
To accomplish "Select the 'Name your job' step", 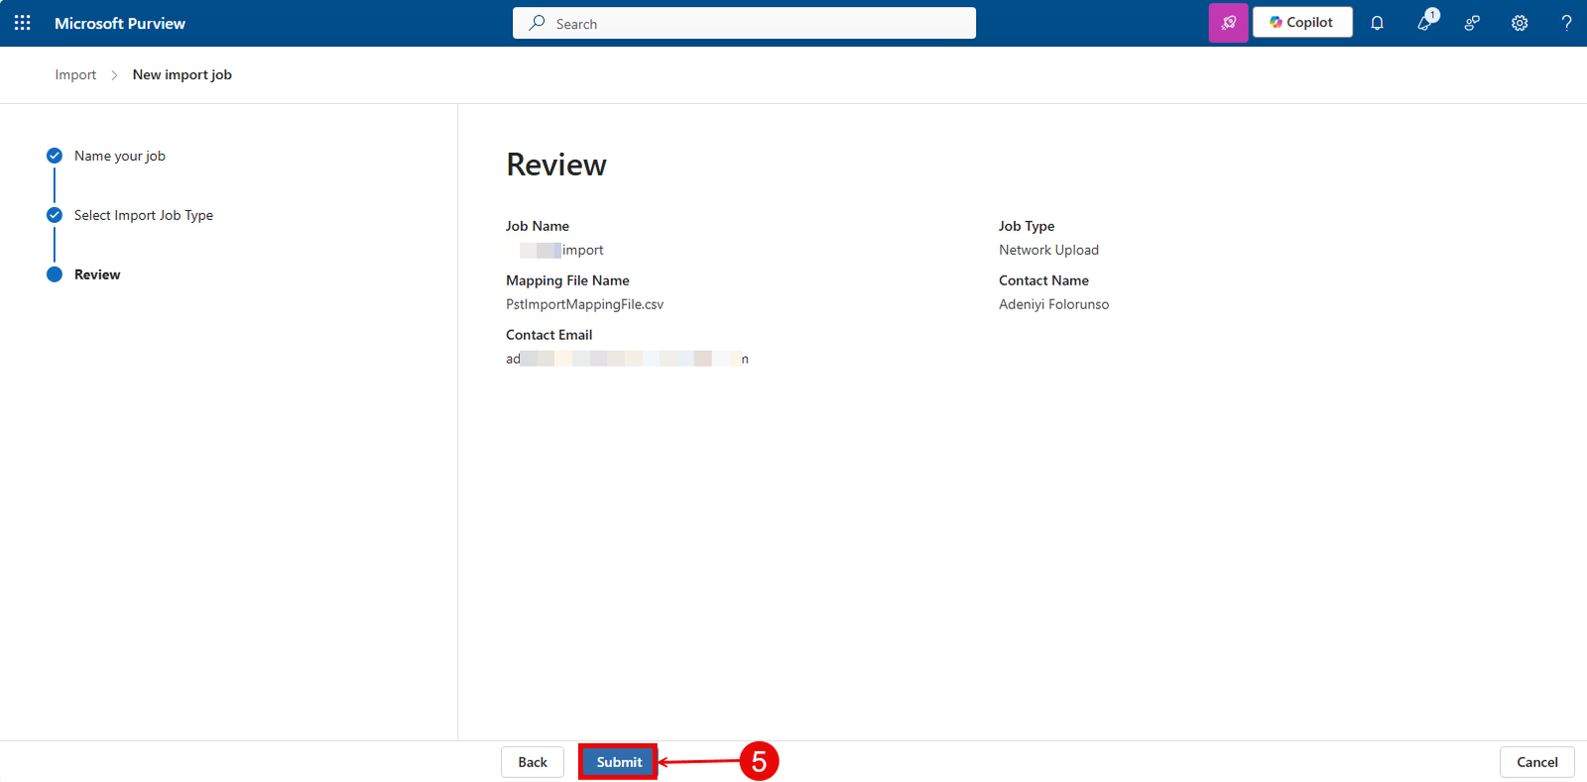I will pyautogui.click(x=120, y=156).
